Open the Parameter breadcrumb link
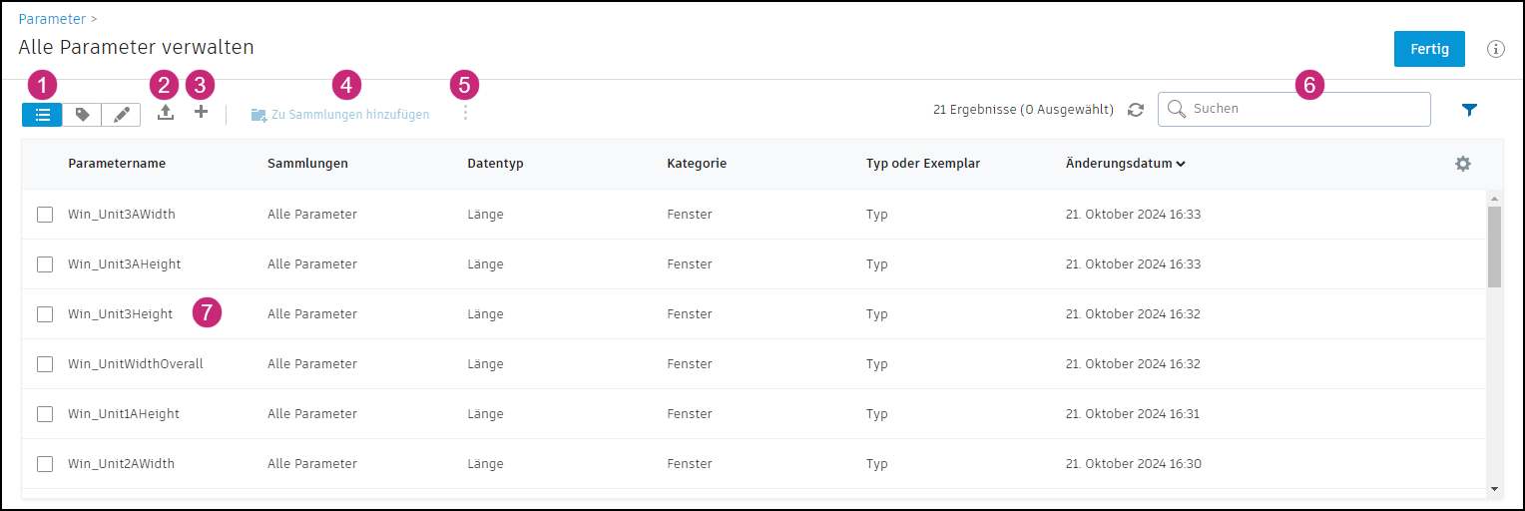The width and height of the screenshot is (1525, 511). pos(52,19)
